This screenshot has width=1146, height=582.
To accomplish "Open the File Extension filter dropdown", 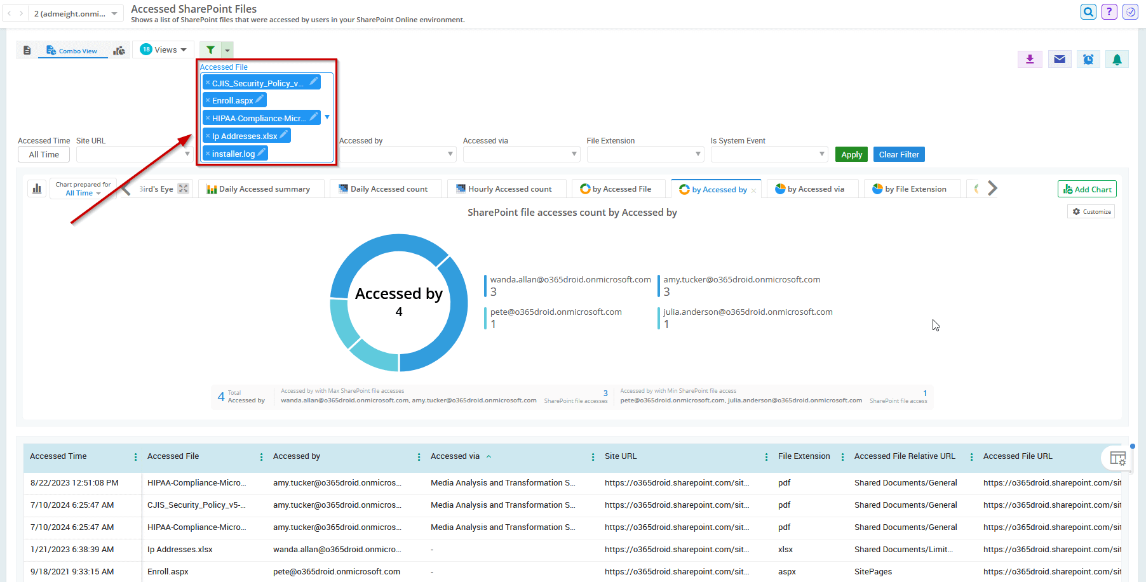I will (x=645, y=154).
